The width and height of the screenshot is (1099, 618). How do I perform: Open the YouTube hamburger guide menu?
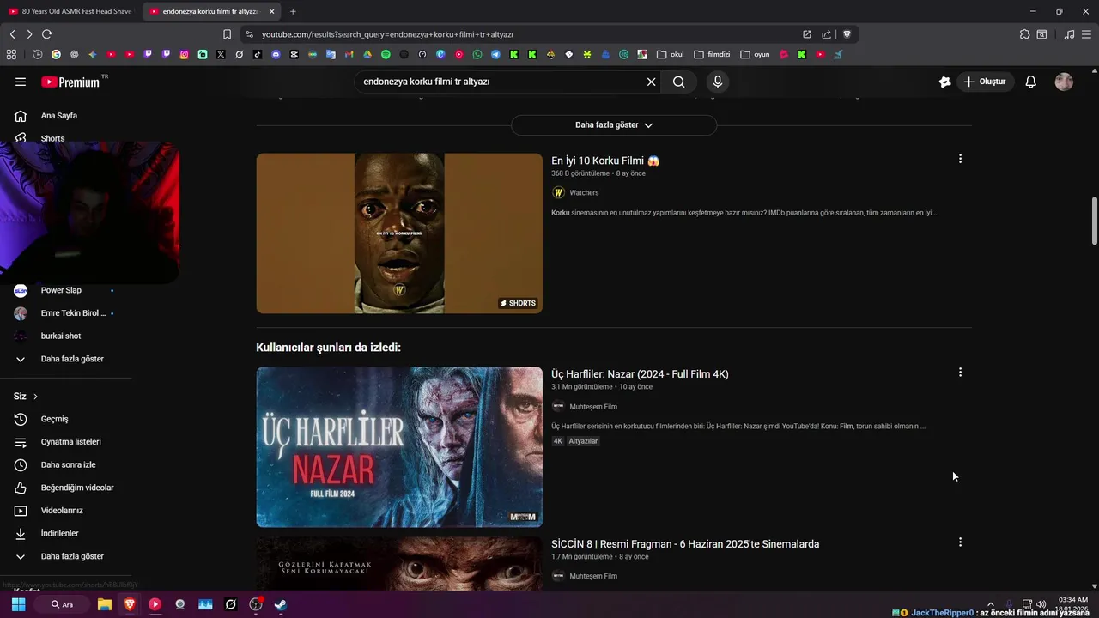tap(21, 82)
